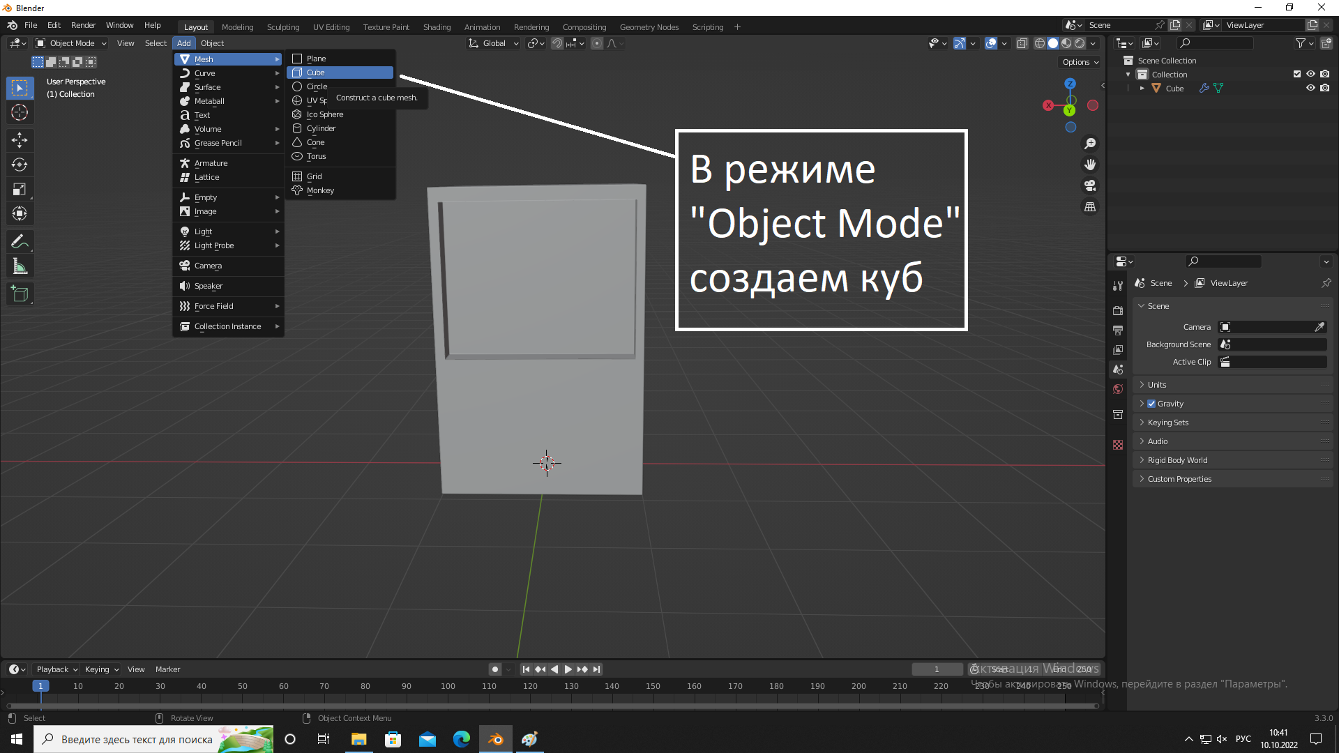Click the eyedropper next to Camera field
This screenshot has width=1339, height=753.
(1319, 327)
